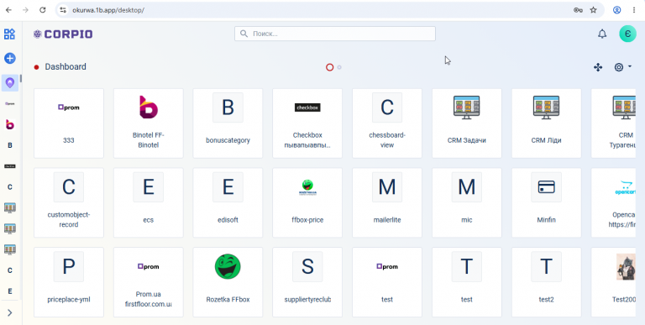Open the customobject-record card
The width and height of the screenshot is (645, 325).
point(69,203)
